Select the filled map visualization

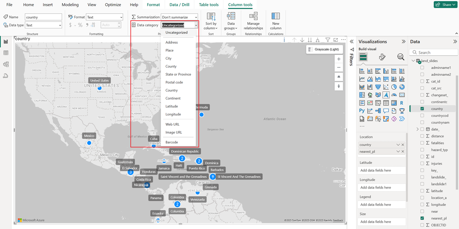pyautogui.click(x=378, y=95)
